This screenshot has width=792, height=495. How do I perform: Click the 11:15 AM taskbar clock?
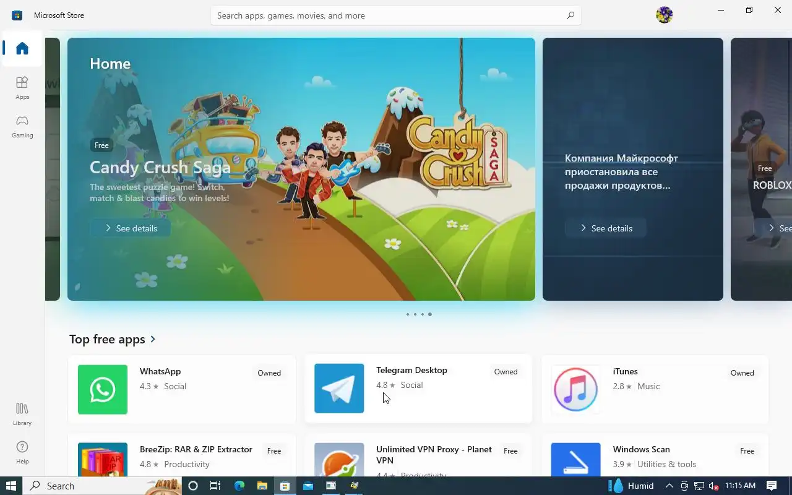point(740,486)
